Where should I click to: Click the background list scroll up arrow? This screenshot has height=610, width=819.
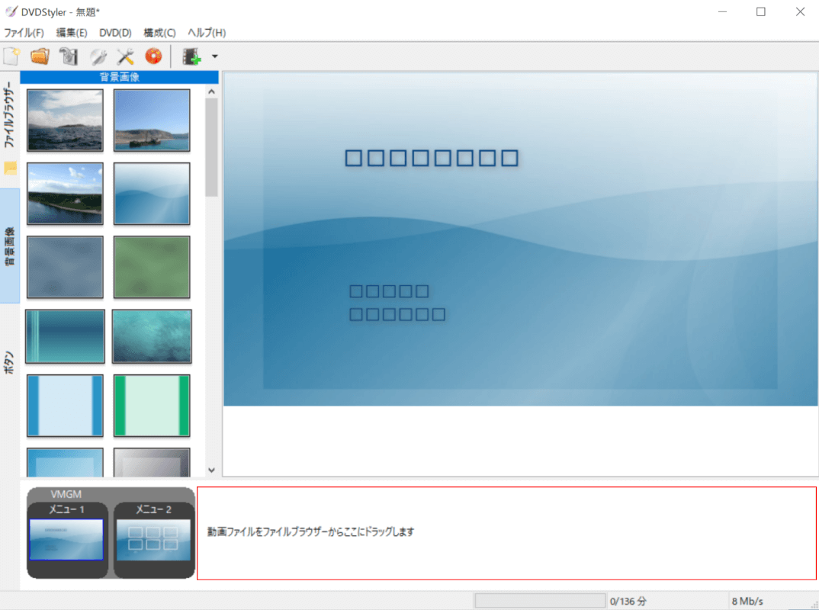(x=211, y=92)
